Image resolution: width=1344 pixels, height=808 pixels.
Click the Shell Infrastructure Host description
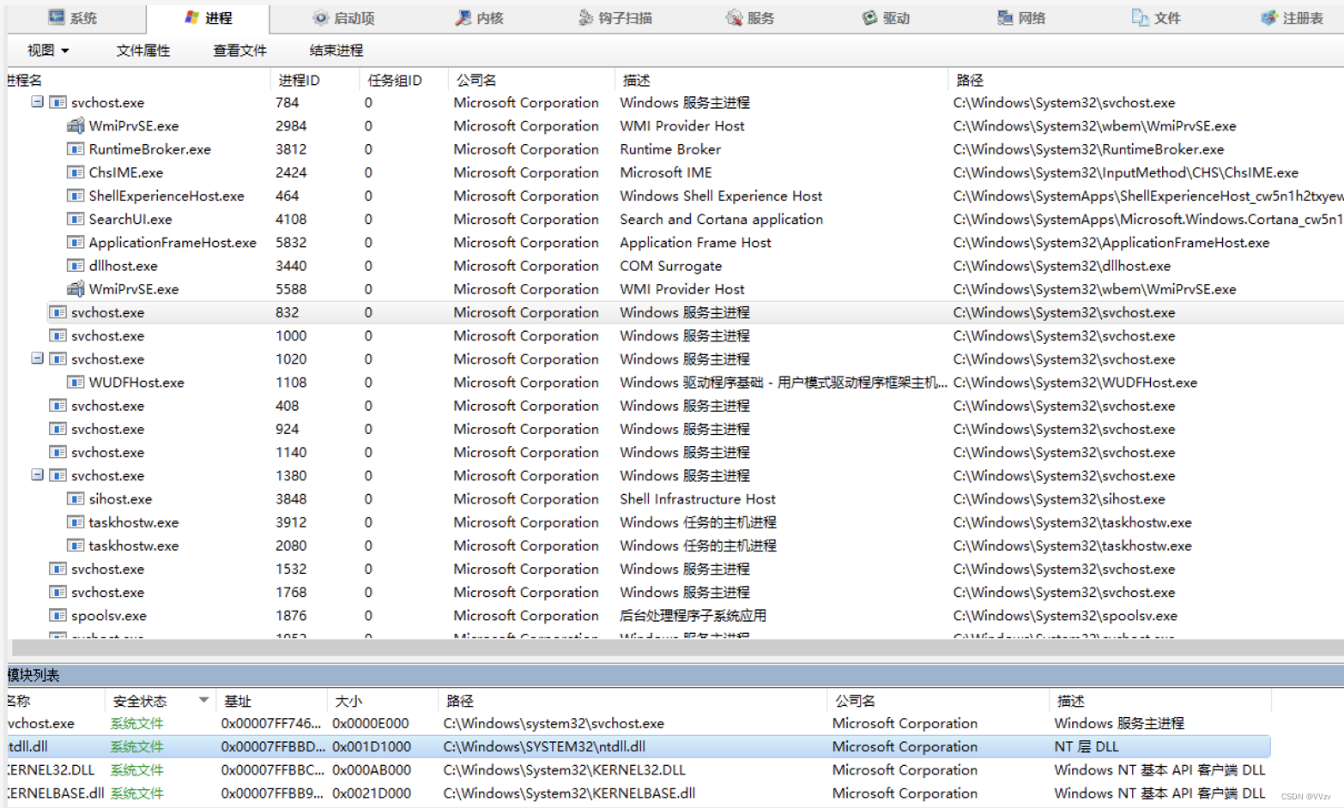698,499
